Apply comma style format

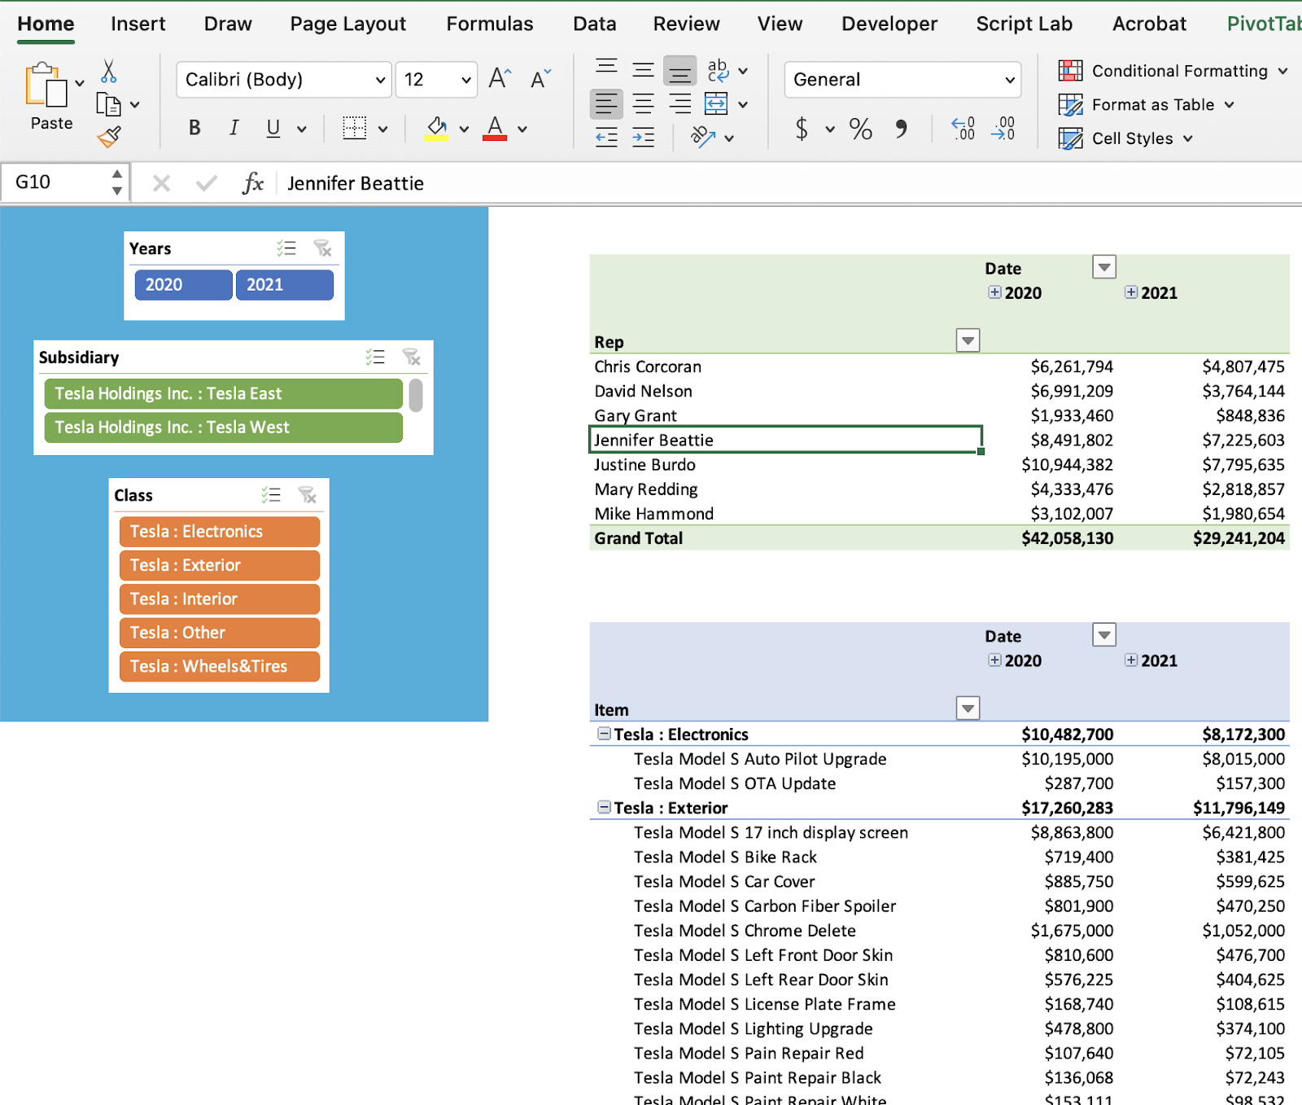point(902,128)
